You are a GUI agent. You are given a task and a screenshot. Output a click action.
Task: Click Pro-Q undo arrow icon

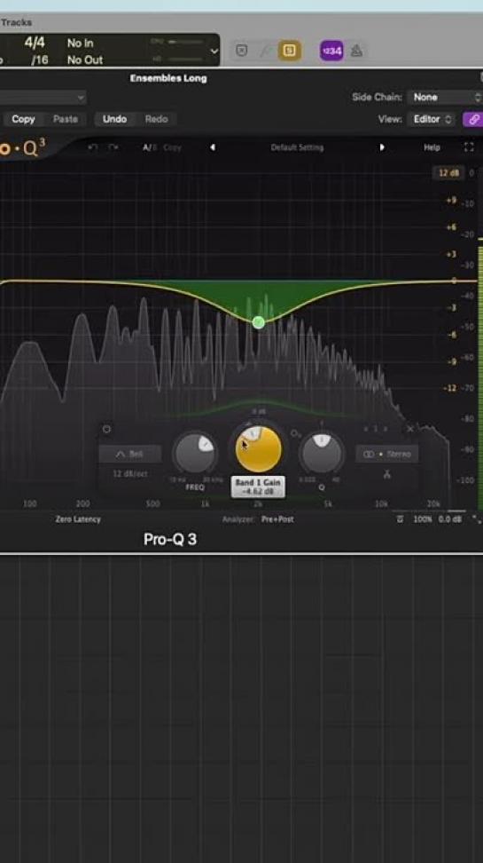[x=93, y=147]
